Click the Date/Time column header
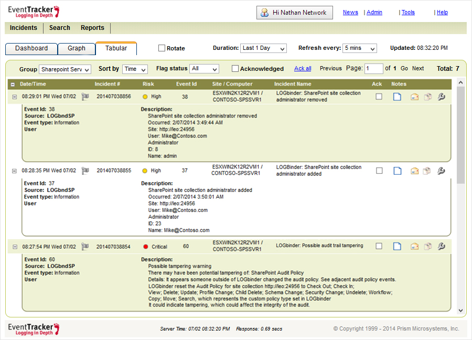This screenshot has width=472, height=340. [33, 84]
